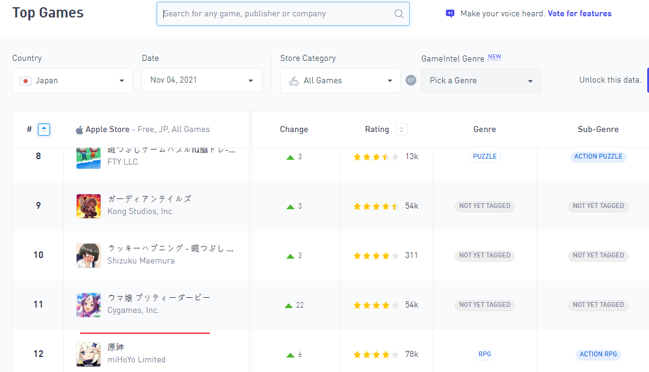This screenshot has height=372, width=649.
Task: Open the Store Category All Games dropdown
Action: [340, 80]
